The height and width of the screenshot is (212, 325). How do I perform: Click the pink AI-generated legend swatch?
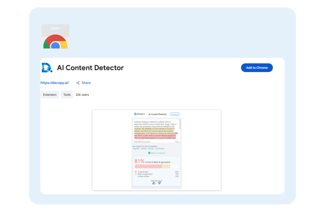(136, 172)
